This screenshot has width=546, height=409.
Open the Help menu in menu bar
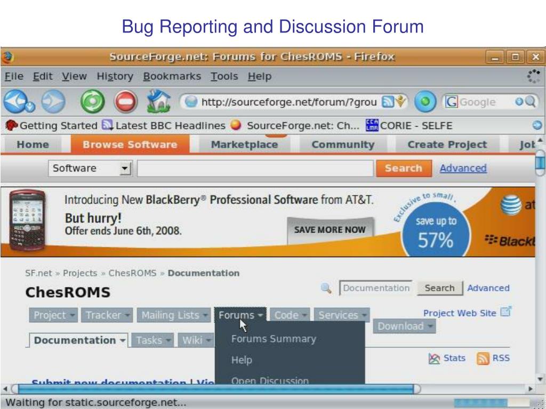click(260, 76)
